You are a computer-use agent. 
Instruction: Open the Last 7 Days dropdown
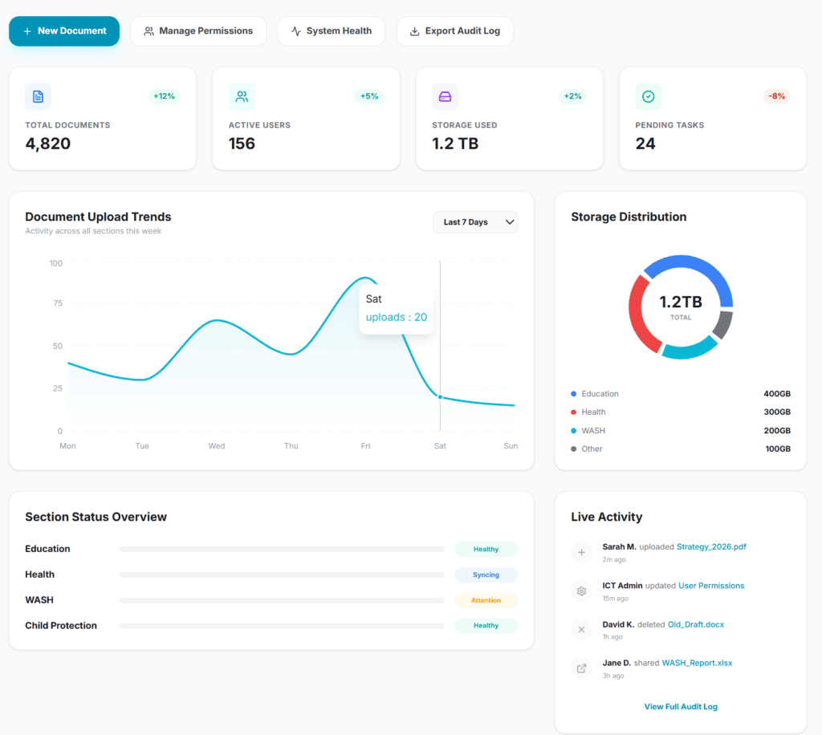point(474,222)
